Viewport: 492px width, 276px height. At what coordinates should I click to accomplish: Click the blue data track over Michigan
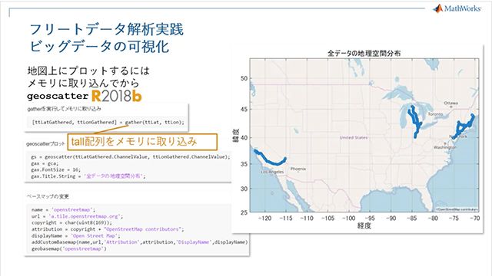tap(414, 122)
